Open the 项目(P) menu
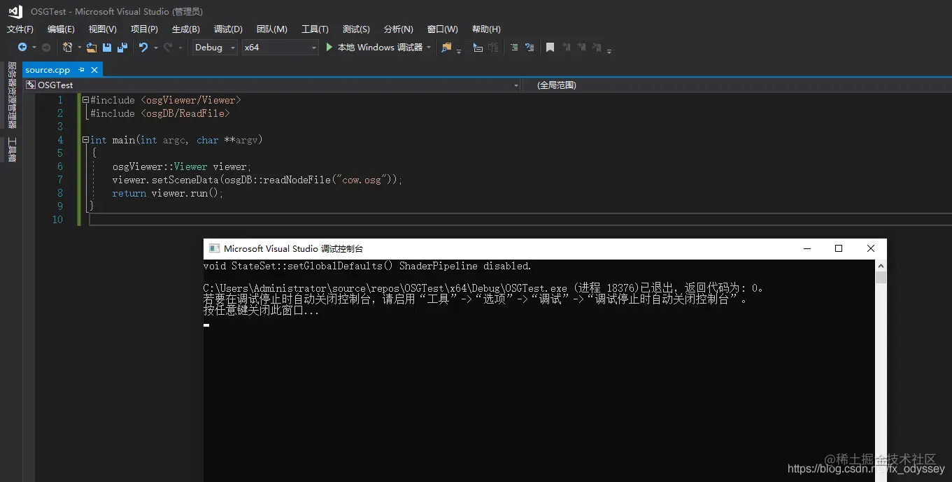This screenshot has height=482, width=952. 144,29
